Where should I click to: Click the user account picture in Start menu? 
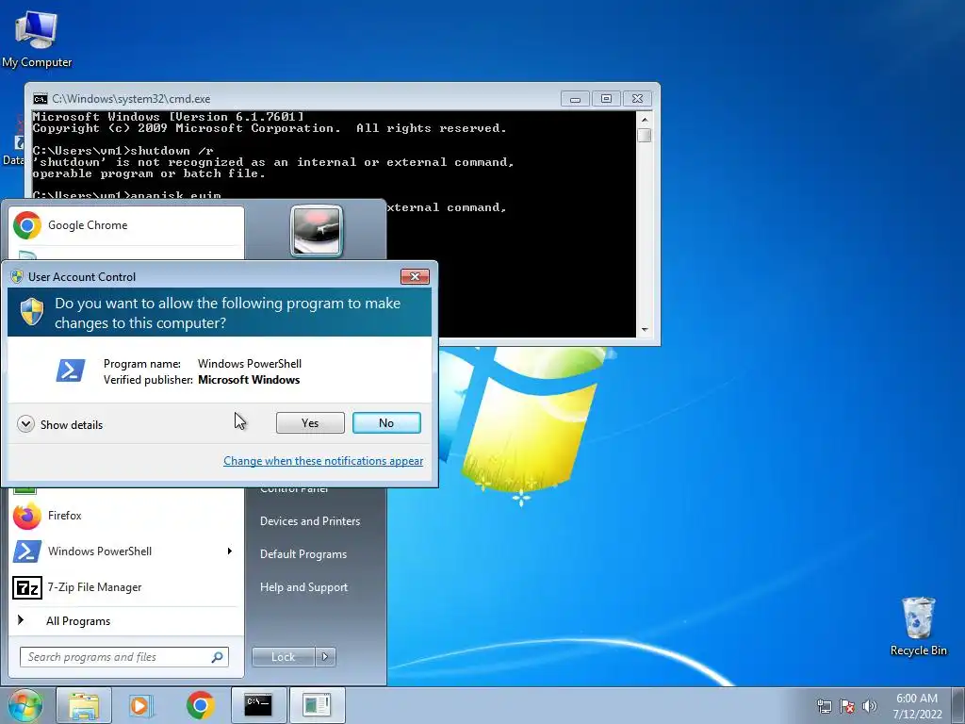[317, 231]
